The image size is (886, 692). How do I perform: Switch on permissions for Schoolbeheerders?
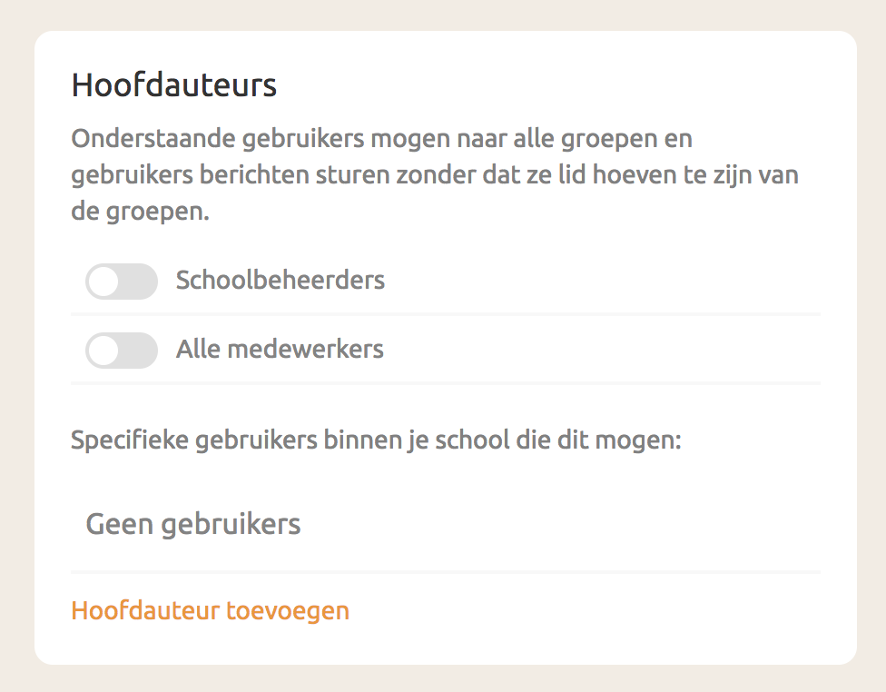coord(122,282)
